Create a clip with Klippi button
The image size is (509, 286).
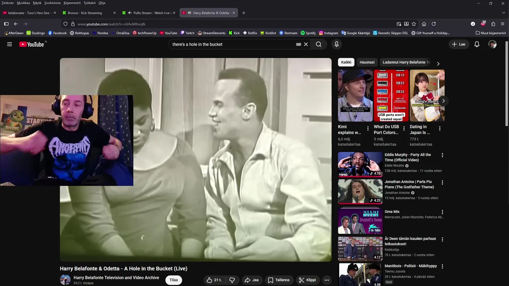(307, 280)
